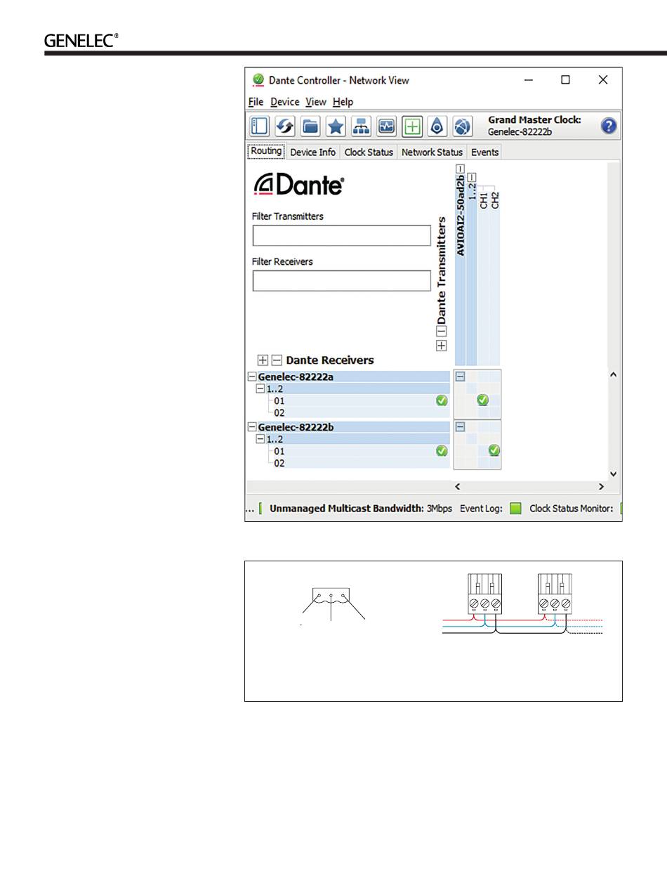This screenshot has height=888, width=667.
Task: Click the check icon in Genelec-82222b 01 row
Action: 442,451
